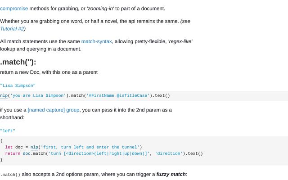Click the .match(''): heading
288x180 pixels.
pyautogui.click(x=18, y=62)
